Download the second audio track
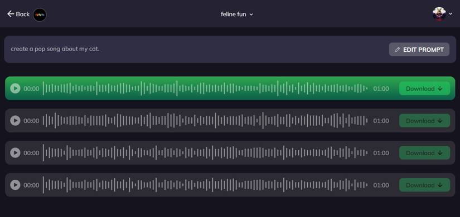The width and height of the screenshot is (460, 217). point(424,121)
